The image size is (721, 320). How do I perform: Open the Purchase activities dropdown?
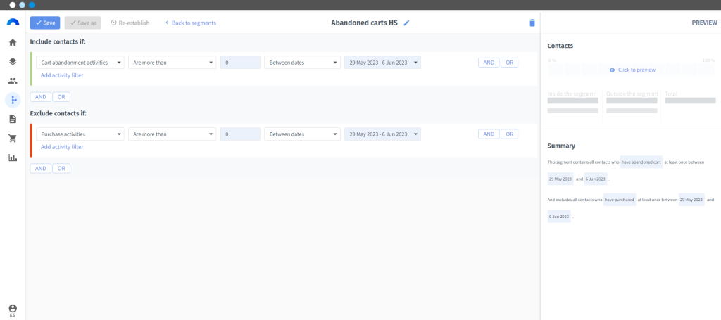[80, 134]
